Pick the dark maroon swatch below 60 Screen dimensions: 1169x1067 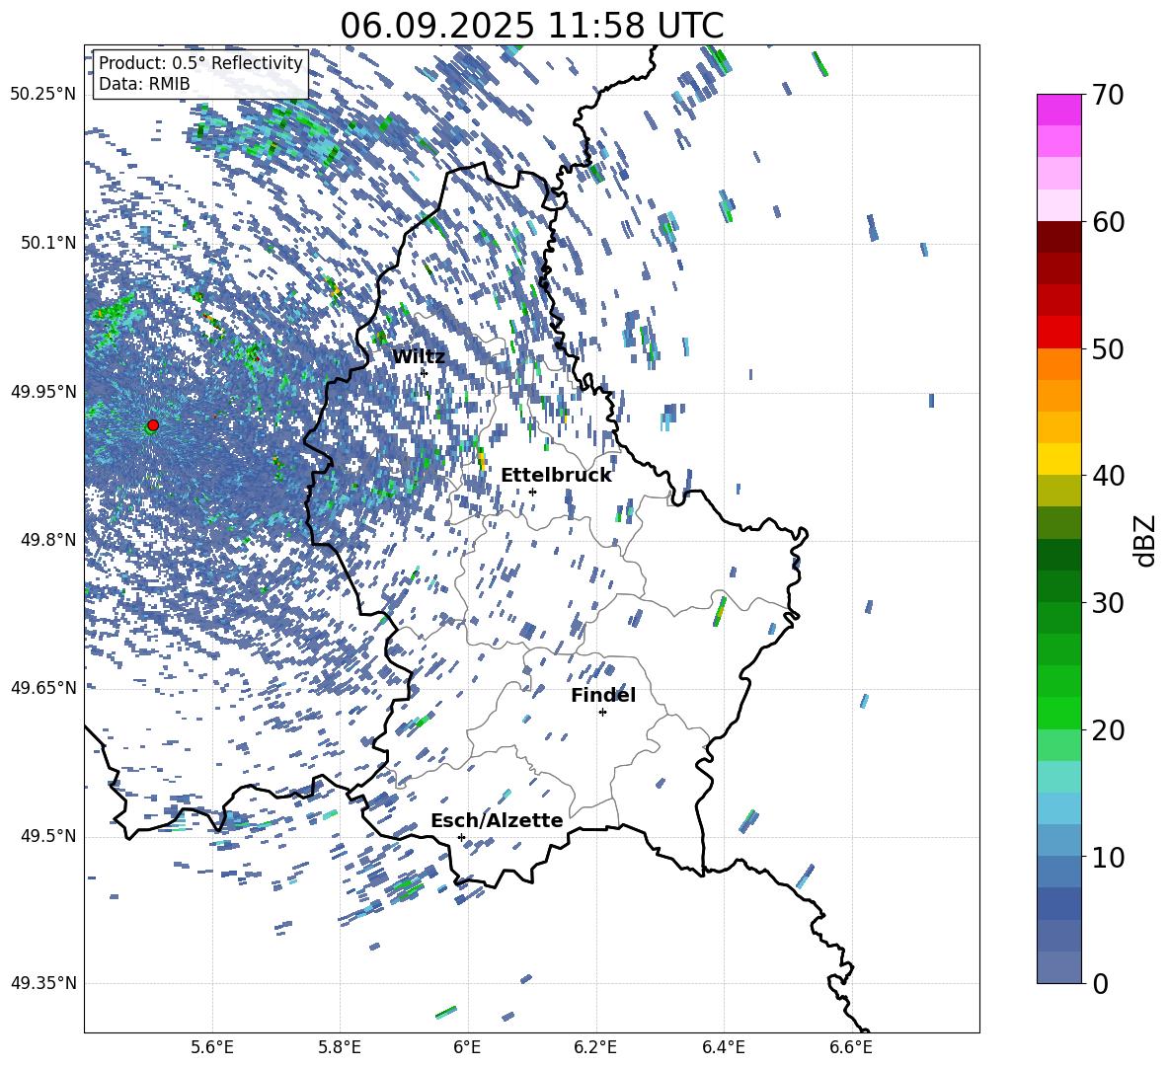point(1058,236)
